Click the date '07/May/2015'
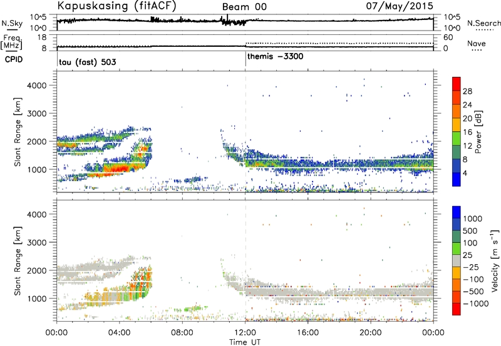The height and width of the screenshot is (346, 501). (x=400, y=6)
